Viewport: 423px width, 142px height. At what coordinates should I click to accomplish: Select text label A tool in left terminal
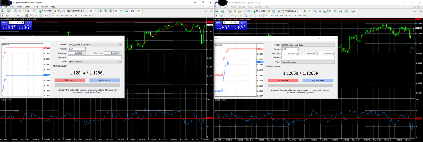(36, 15)
